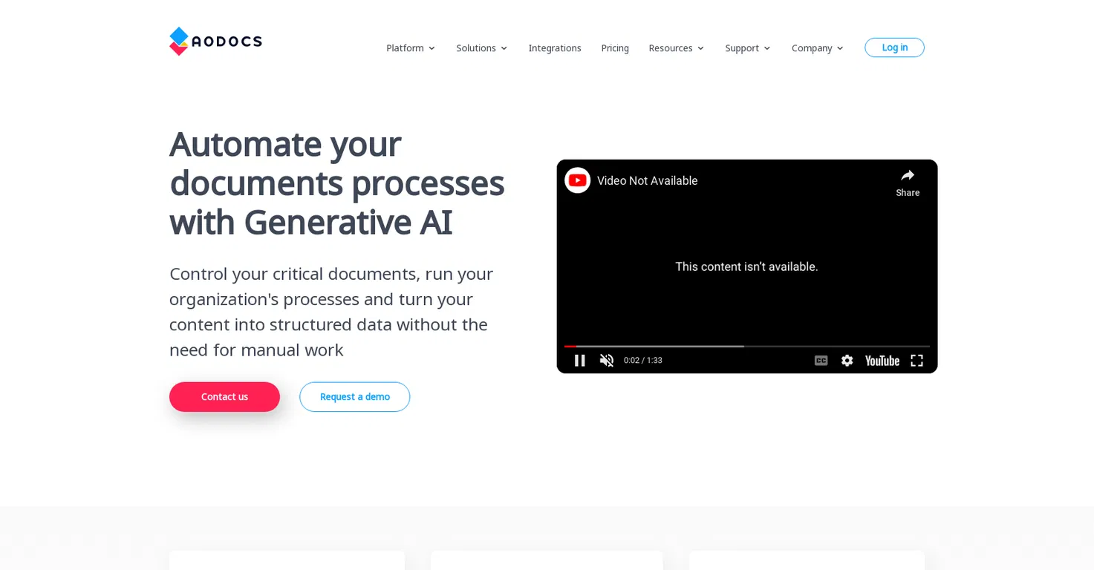
Task: Expand the Company chevron arrow
Action: coord(840,48)
